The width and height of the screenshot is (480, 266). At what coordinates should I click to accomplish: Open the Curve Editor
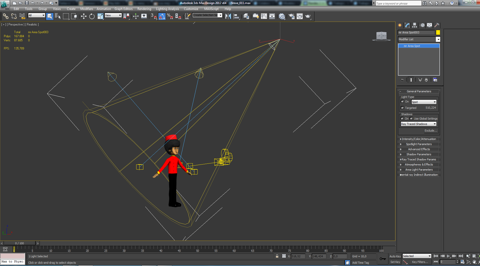point(264,16)
